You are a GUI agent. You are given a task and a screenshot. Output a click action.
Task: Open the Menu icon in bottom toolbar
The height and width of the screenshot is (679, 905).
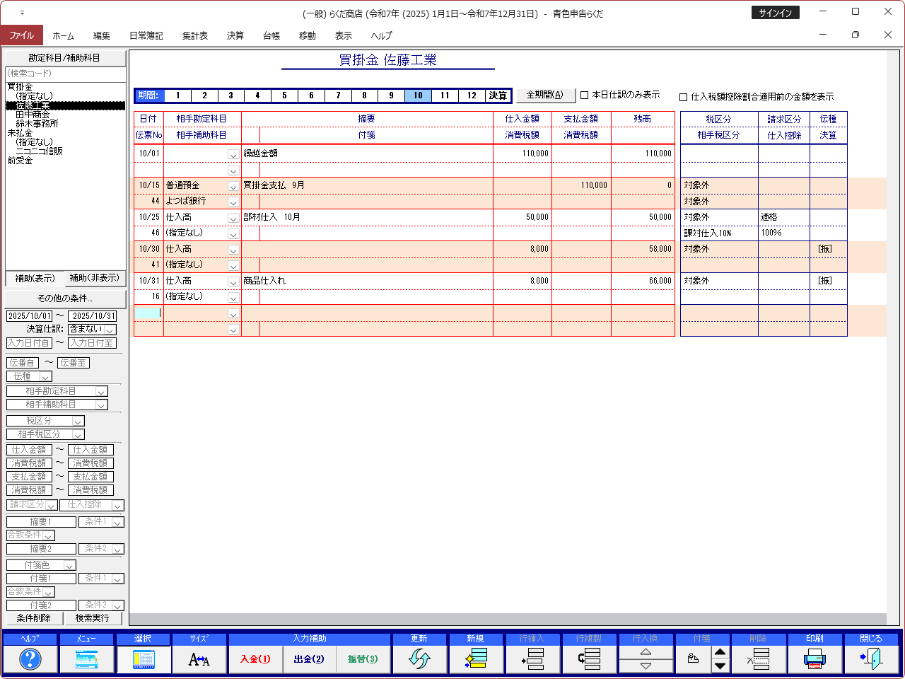pyautogui.click(x=86, y=659)
